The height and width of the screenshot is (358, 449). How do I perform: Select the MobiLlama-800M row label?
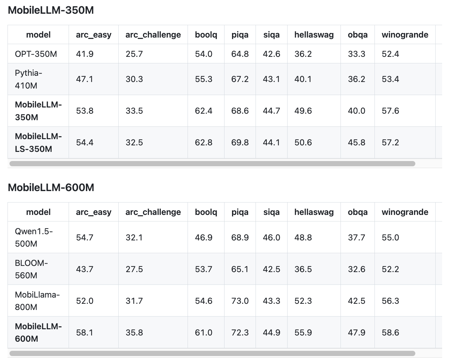(x=37, y=301)
